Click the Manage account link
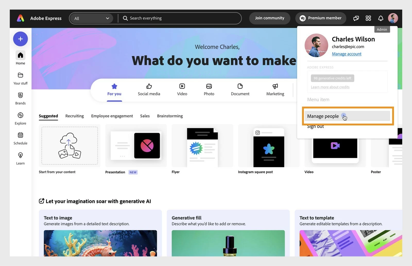Viewport: 412px width, 266px height. click(347, 54)
